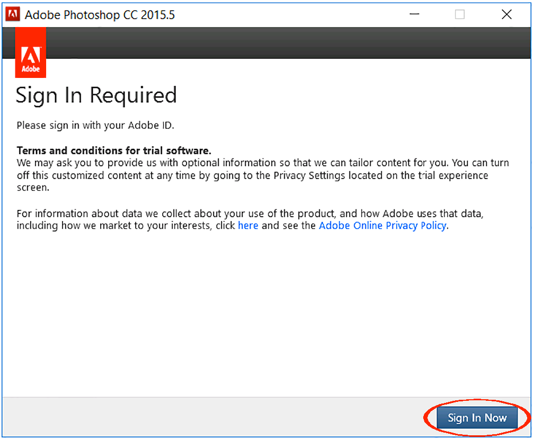This screenshot has height=439, width=533.
Task: Open the Adobe Online Privacy Policy link
Action: tap(382, 226)
